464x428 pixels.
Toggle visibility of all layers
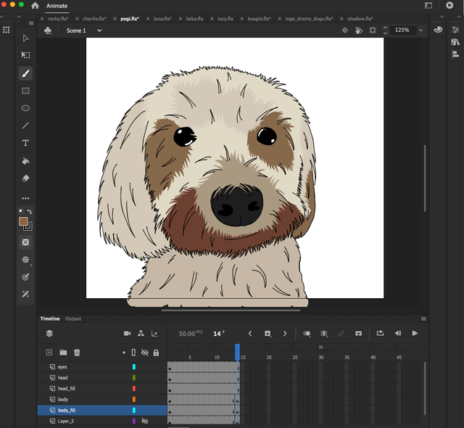pyautogui.click(x=145, y=353)
